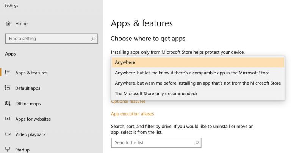Go to Apps & features section
Screen dimensions: 291x153
(x=31, y=73)
